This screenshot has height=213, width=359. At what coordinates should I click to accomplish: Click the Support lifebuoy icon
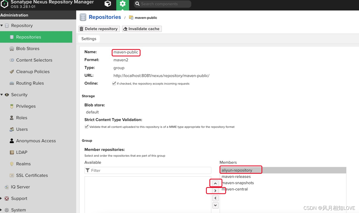click(x=7, y=198)
